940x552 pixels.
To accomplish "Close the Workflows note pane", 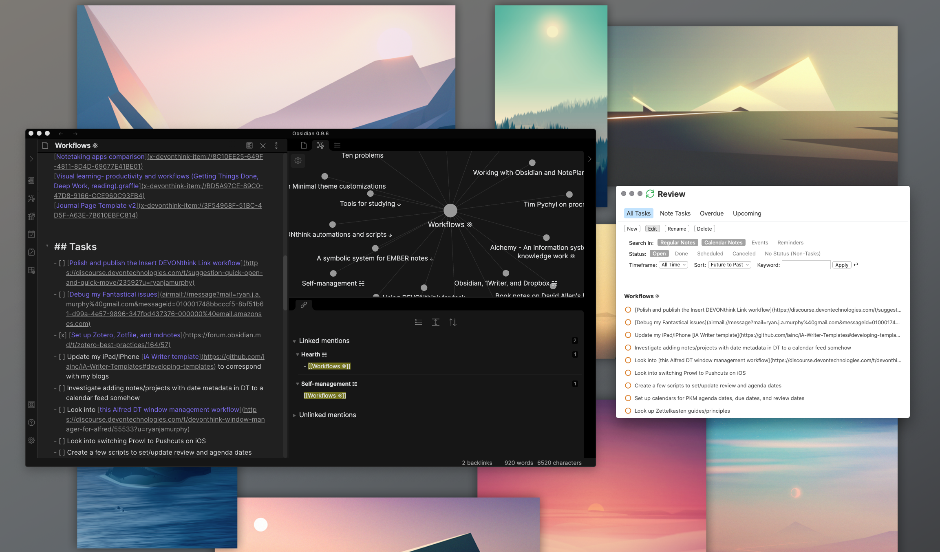I will coord(263,145).
